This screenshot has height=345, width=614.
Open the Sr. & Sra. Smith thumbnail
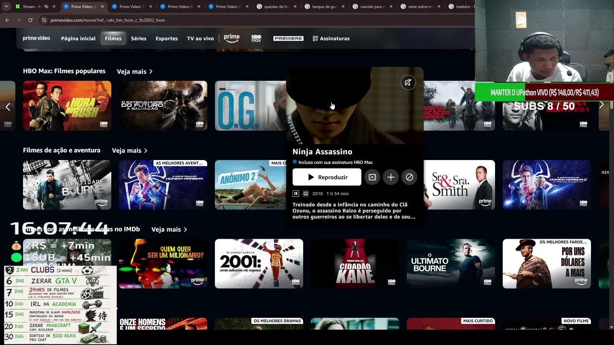459,185
